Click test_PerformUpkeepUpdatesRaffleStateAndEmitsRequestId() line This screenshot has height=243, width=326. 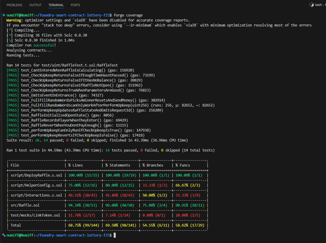point(85,110)
